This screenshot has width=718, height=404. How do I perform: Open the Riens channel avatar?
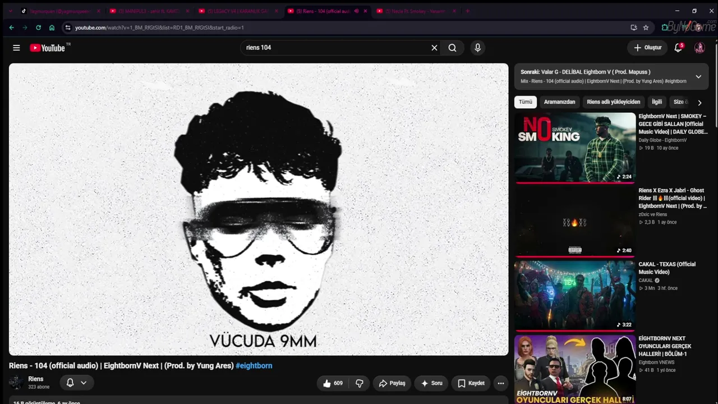click(x=16, y=383)
